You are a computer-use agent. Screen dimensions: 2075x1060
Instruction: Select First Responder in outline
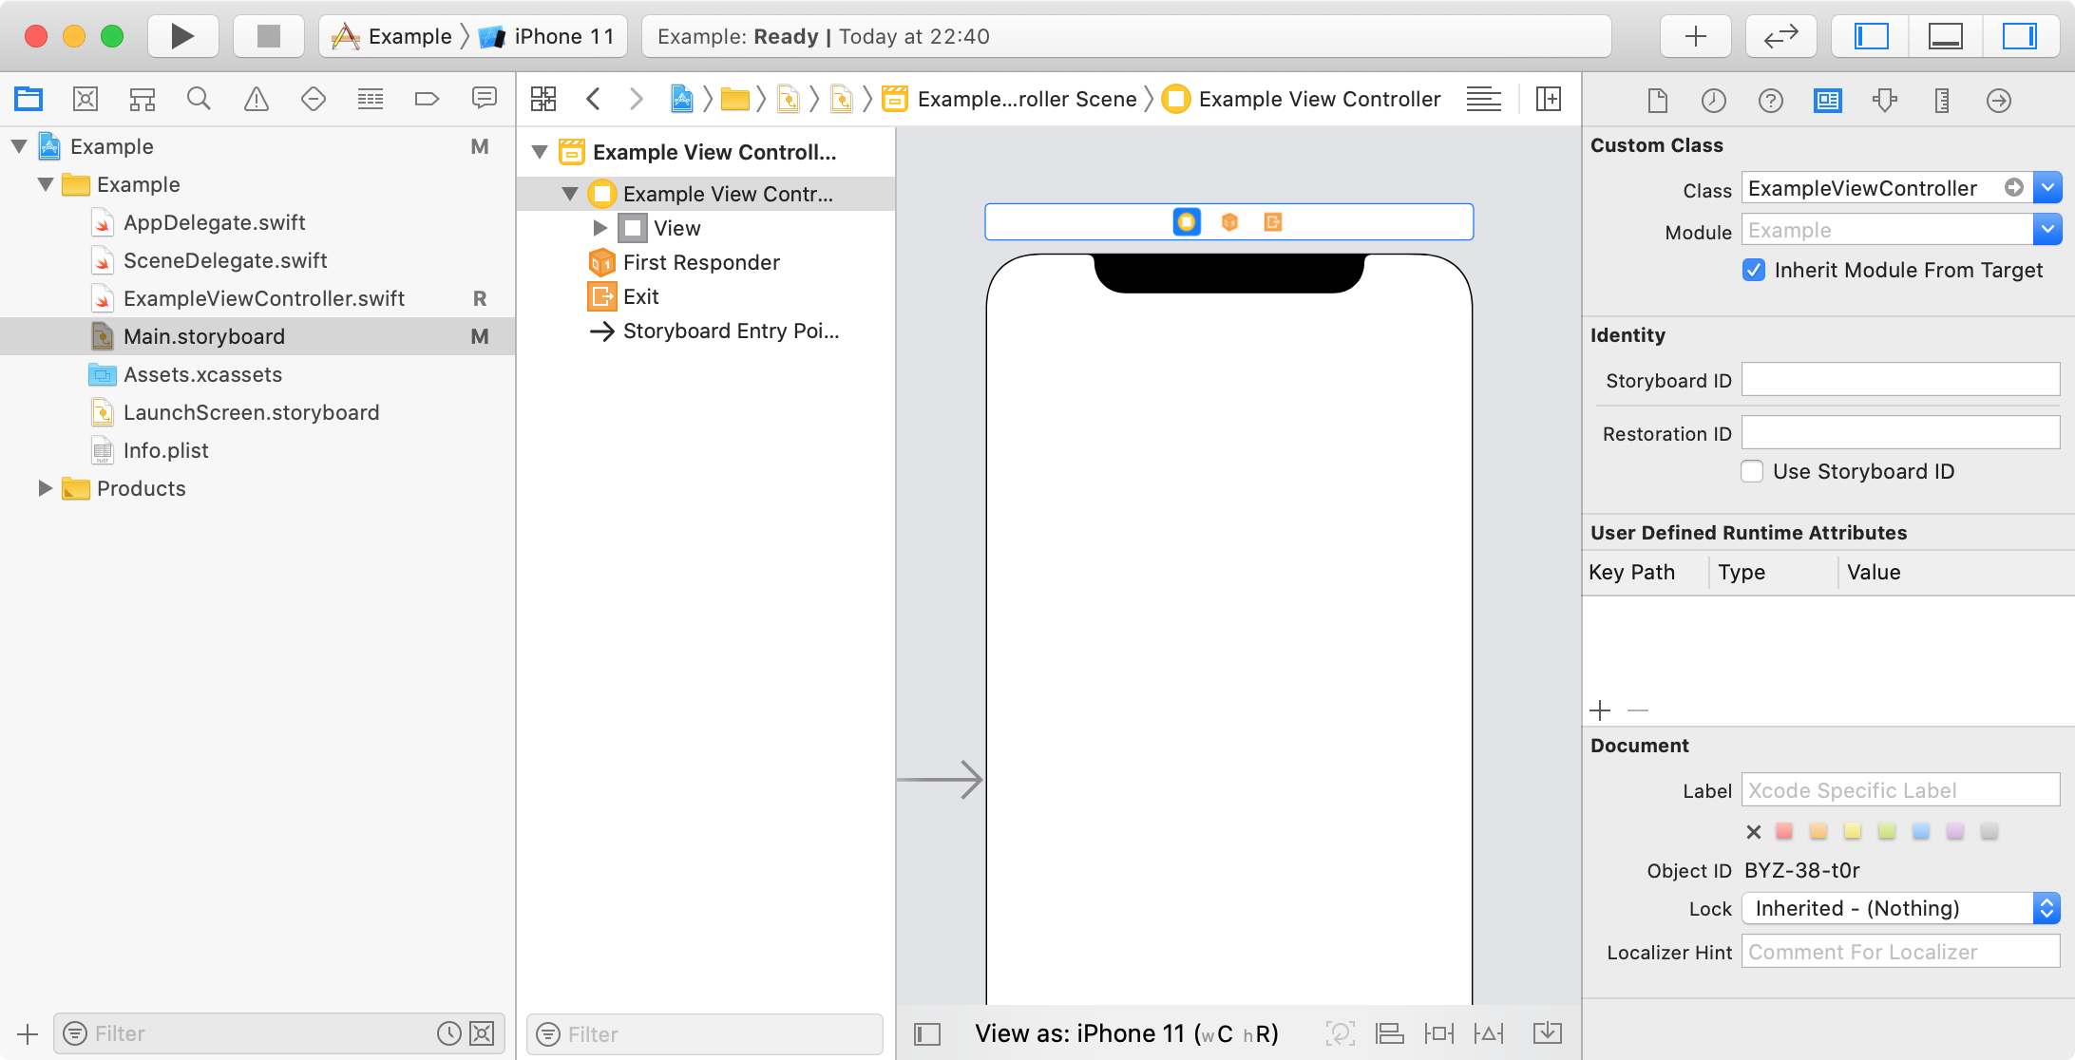[x=701, y=262]
